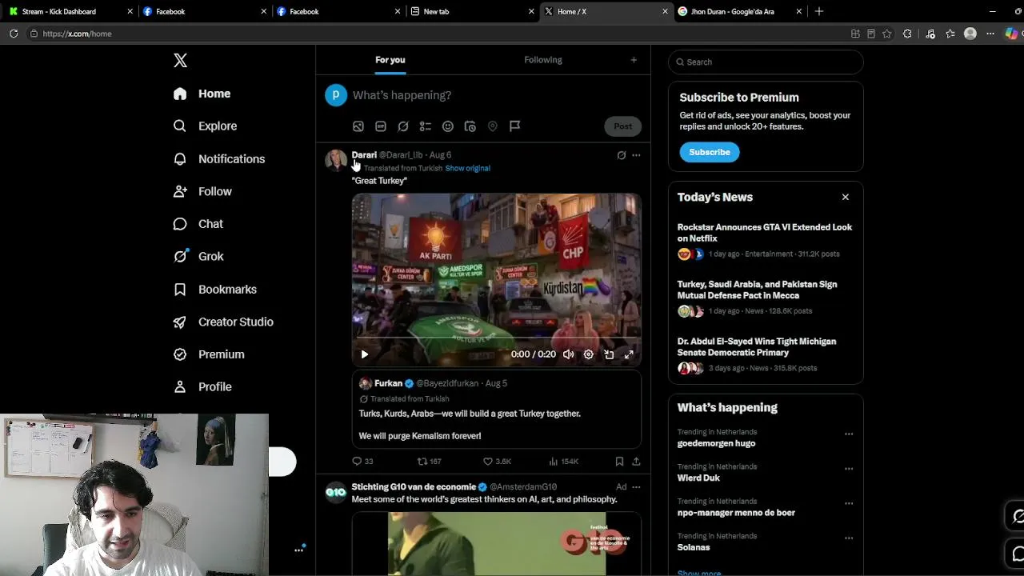Screen dimensions: 1024x576
Task: Click the What's happening compose field
Action: tap(402, 95)
